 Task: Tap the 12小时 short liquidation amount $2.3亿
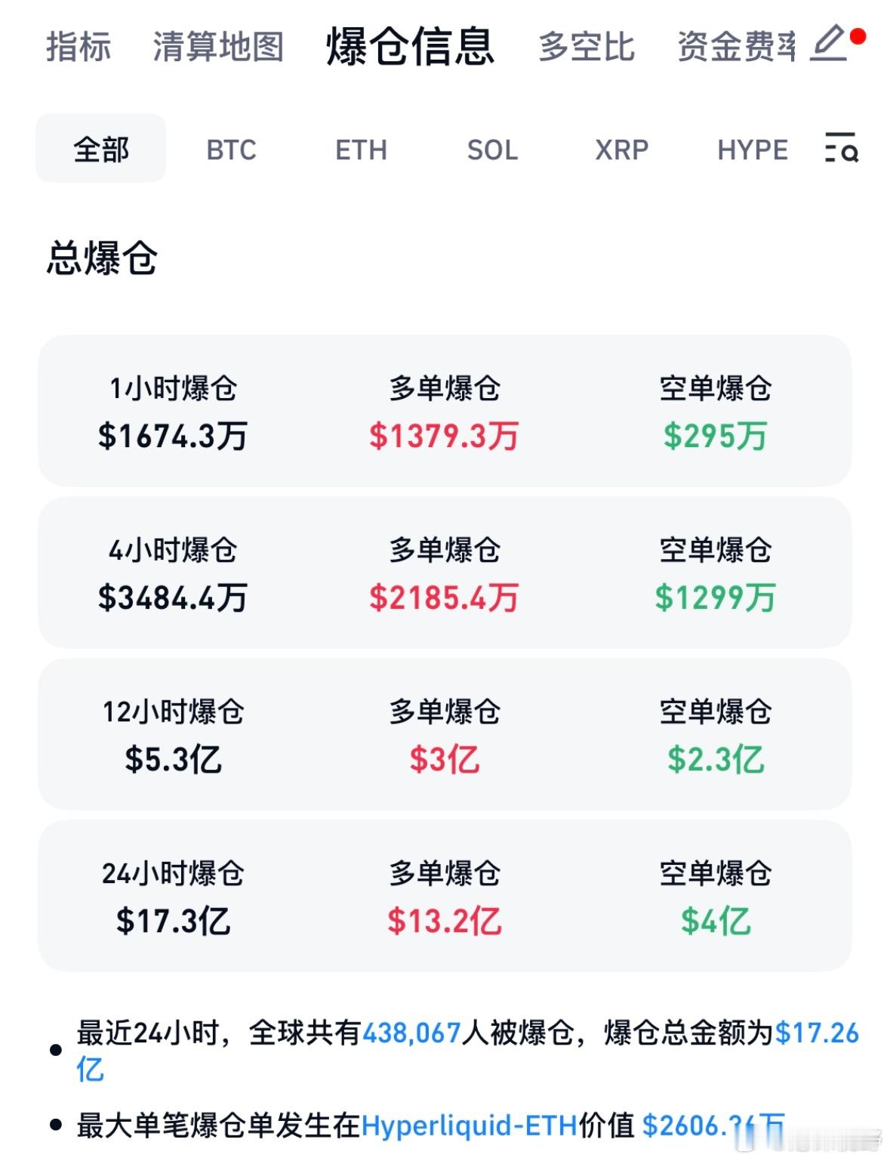[x=715, y=759]
